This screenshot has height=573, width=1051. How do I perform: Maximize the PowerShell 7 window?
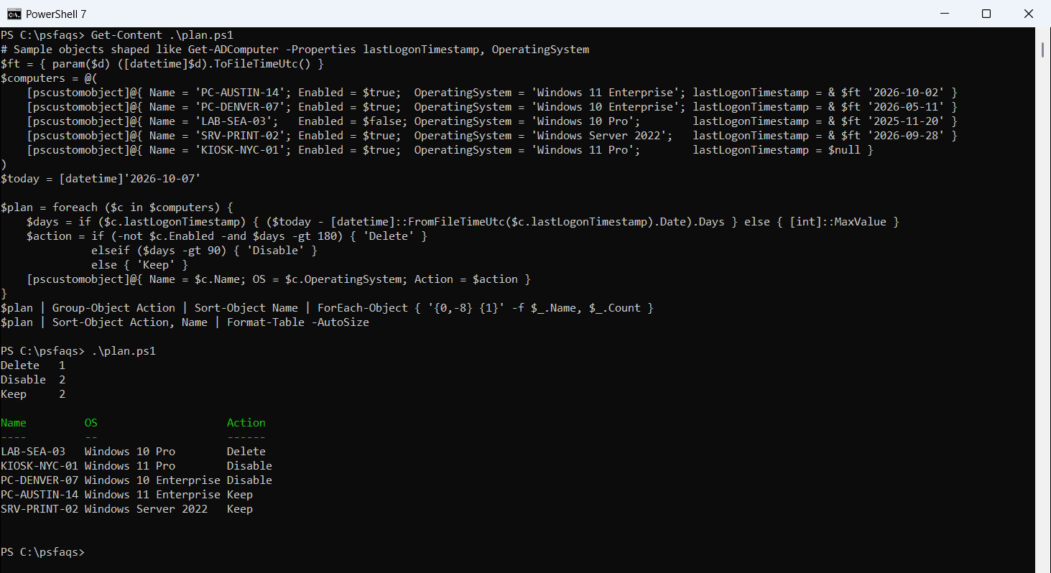point(986,14)
